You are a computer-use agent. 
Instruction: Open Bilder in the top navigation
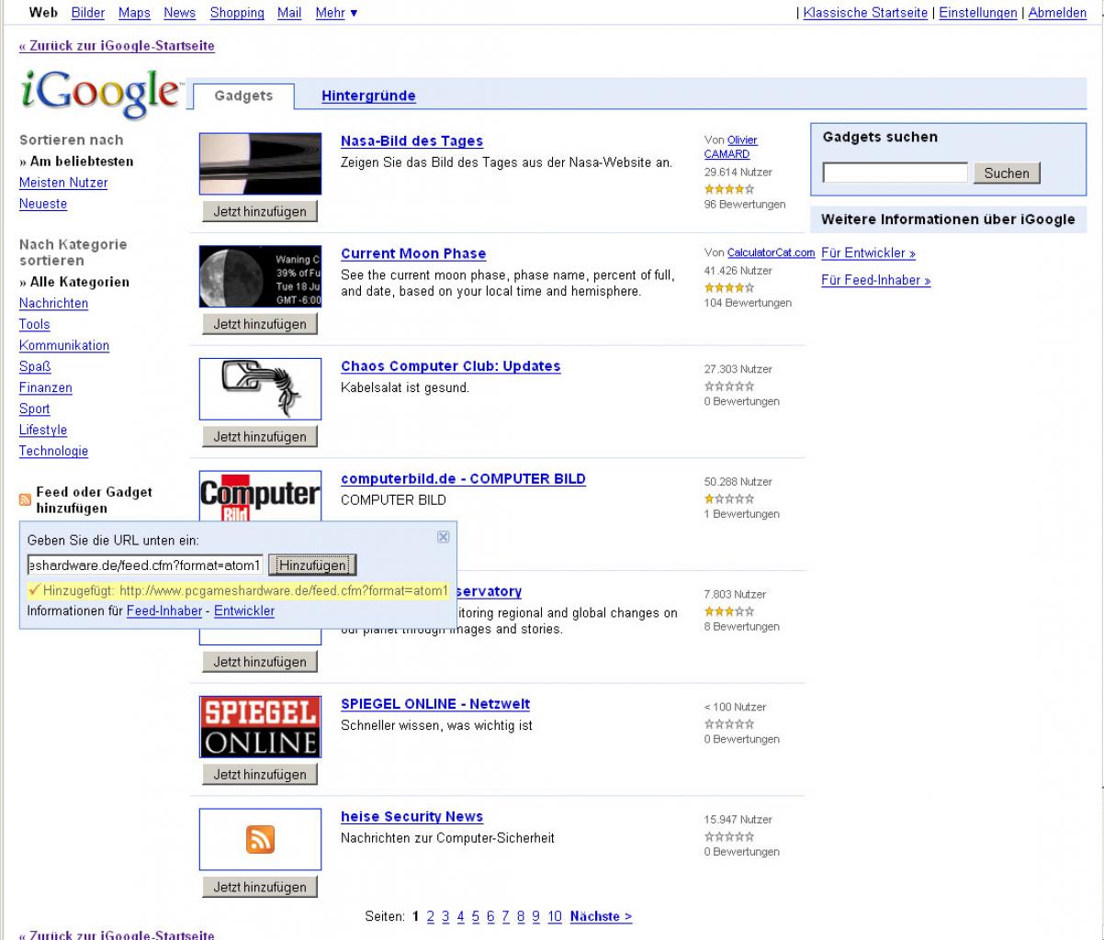(x=88, y=13)
